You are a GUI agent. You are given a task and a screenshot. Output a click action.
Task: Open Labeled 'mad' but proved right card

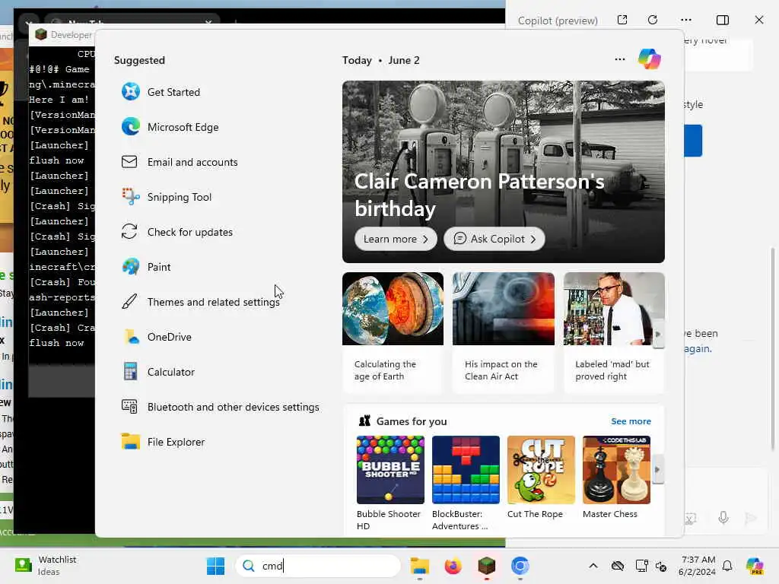614,332
